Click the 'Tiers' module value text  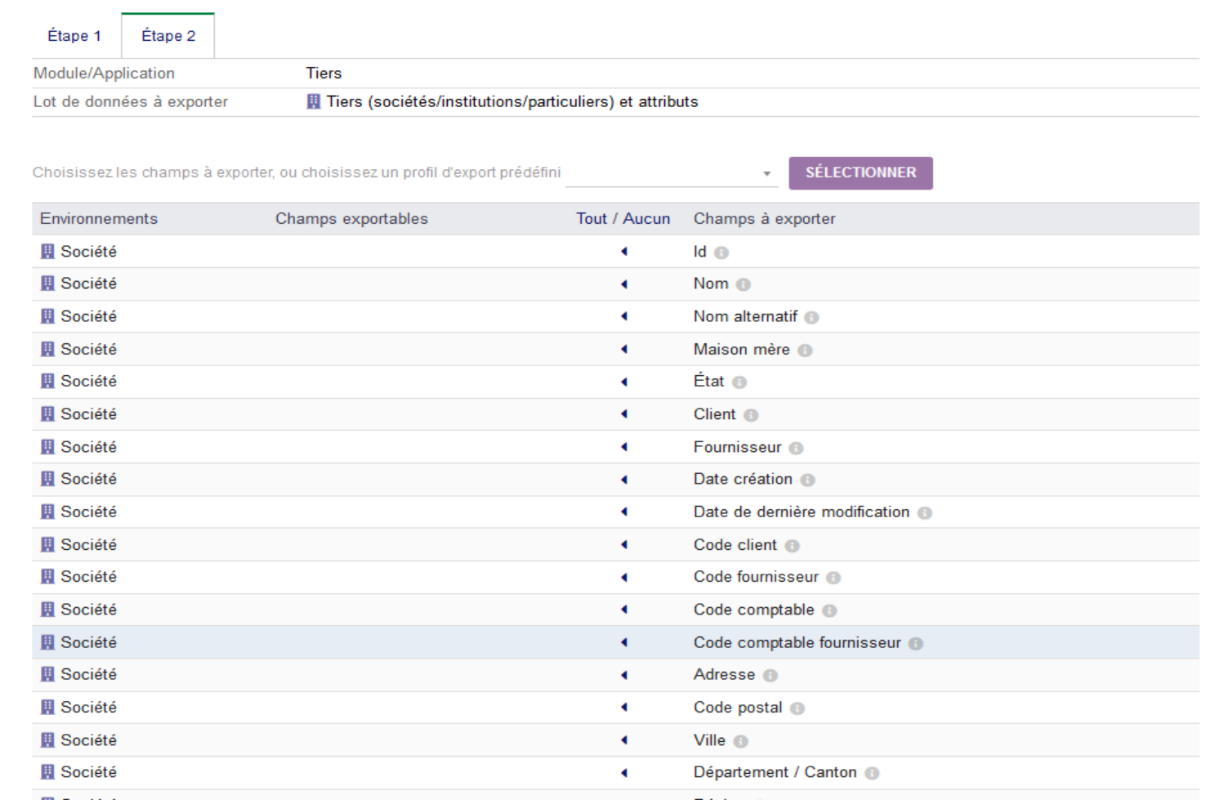click(x=324, y=74)
